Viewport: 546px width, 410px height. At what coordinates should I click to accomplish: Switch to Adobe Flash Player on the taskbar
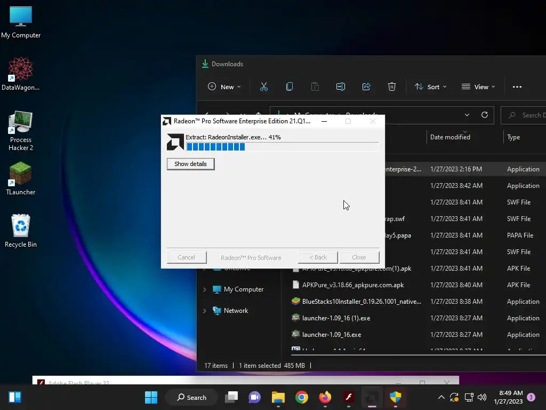(x=349, y=397)
